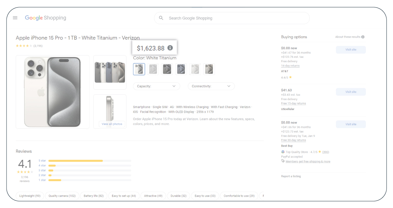Screen dimensions: 393x208
Task: Click the AT&T seller name
Action: 285,71
